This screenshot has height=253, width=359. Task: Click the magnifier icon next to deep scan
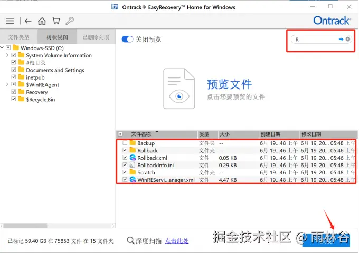coord(130,240)
